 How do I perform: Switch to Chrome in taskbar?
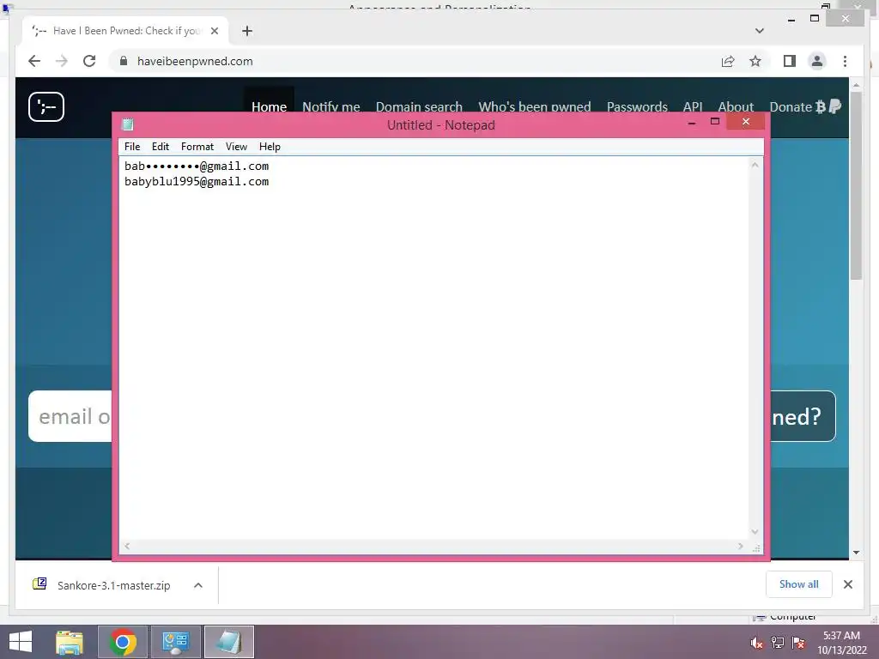tap(123, 642)
